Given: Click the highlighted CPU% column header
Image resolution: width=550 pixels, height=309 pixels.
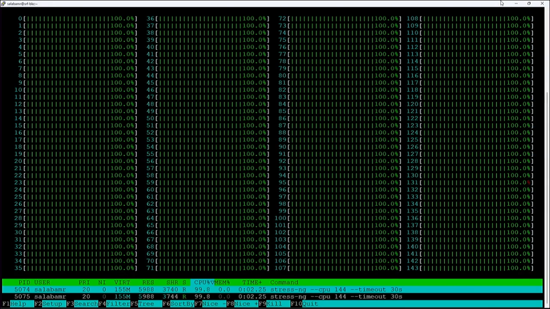Looking at the screenshot, I should (x=203, y=282).
